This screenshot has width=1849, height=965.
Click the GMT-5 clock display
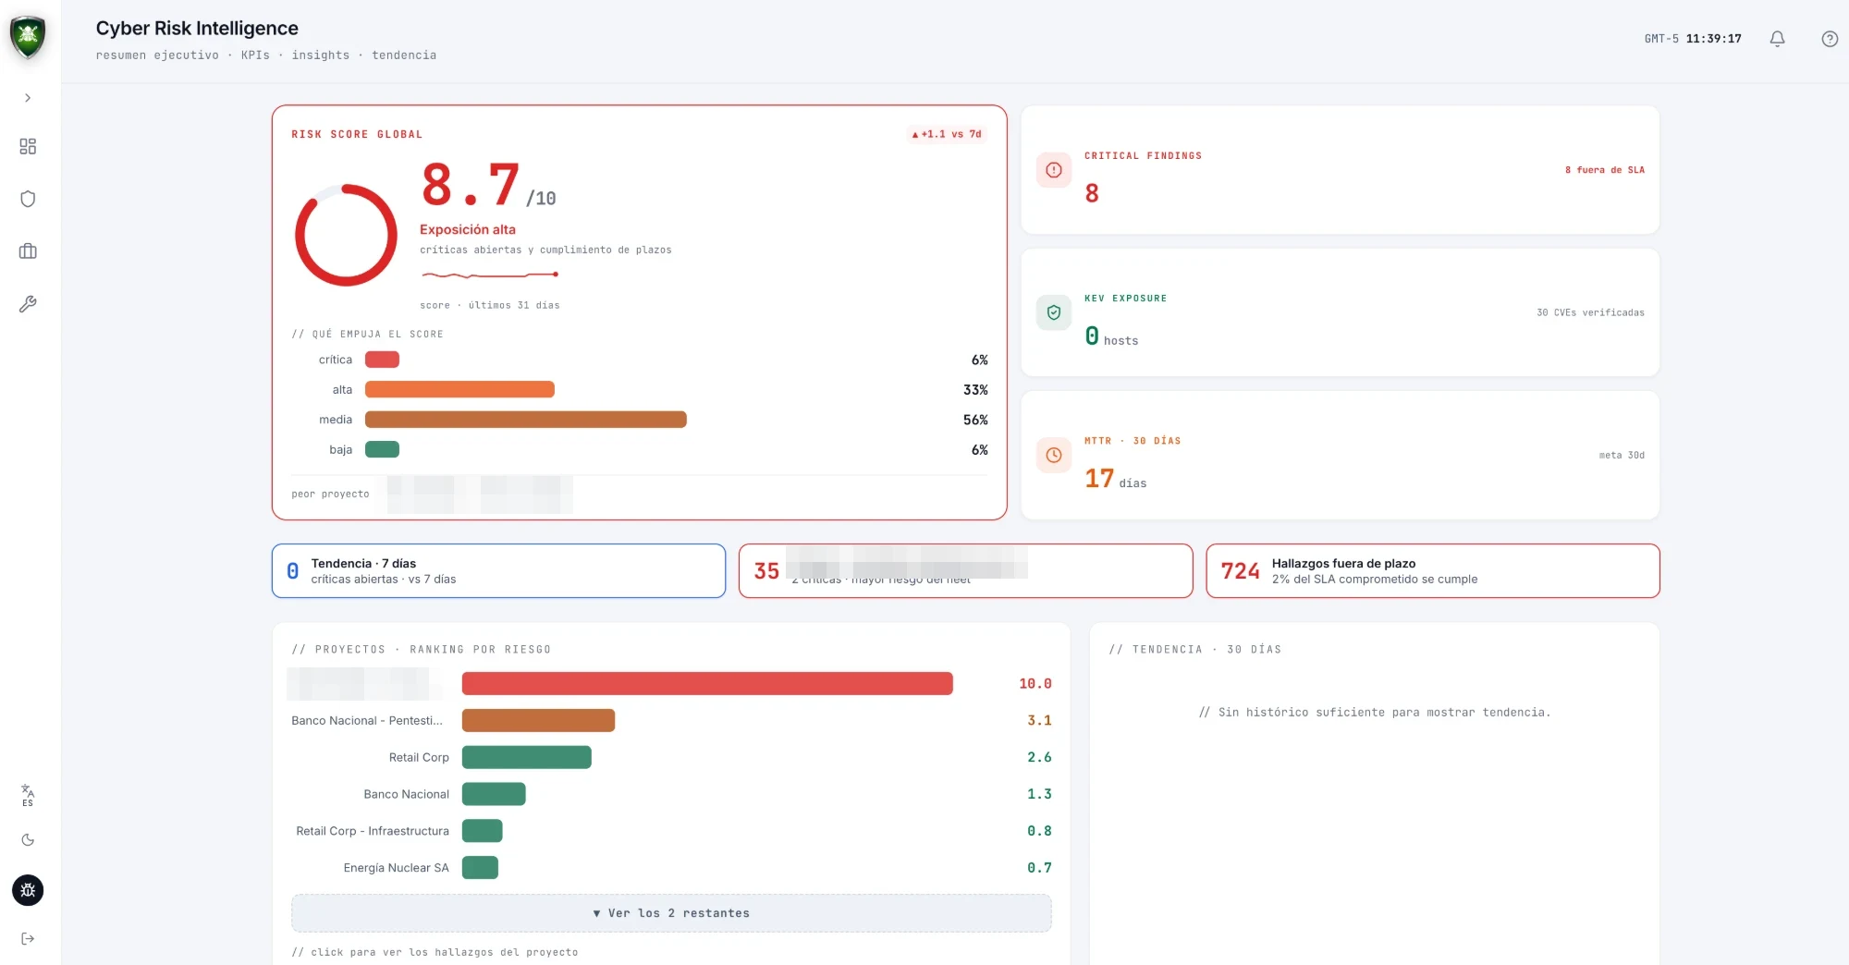tap(1693, 39)
